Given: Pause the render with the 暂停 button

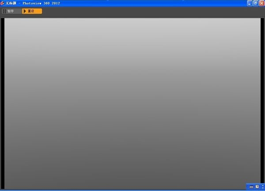Looking at the screenshot, I should click(11, 11).
